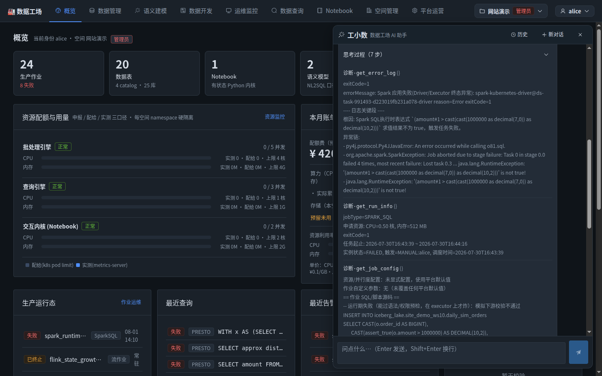Open the Notebook count card
This screenshot has width=602, height=376.
coord(250,74)
